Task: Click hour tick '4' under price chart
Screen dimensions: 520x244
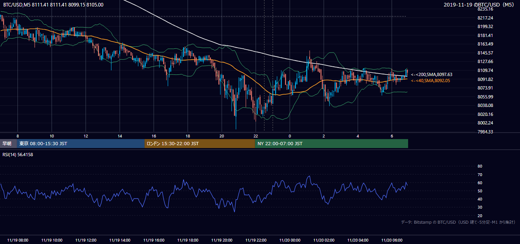Action: pyautogui.click(x=358, y=136)
